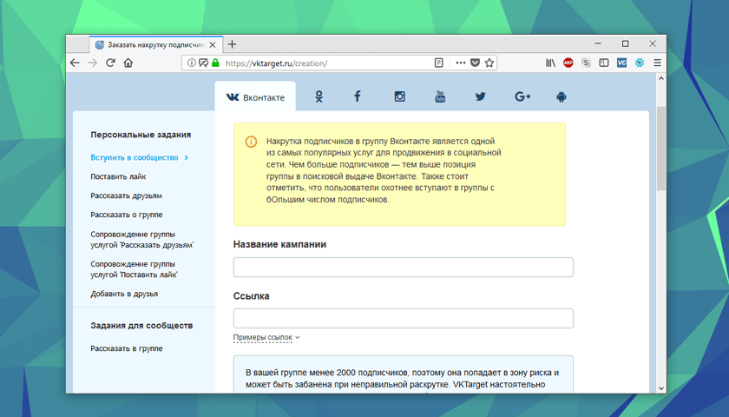Viewport: 729px width, 417px height.
Task: Switch to the Facebook tab
Action: [357, 96]
